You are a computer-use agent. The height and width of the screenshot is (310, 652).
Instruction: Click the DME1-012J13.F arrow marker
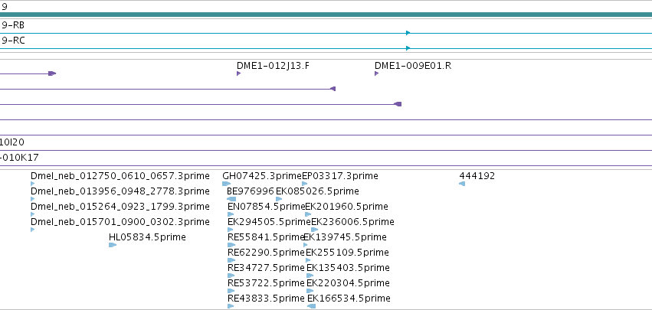point(239,73)
